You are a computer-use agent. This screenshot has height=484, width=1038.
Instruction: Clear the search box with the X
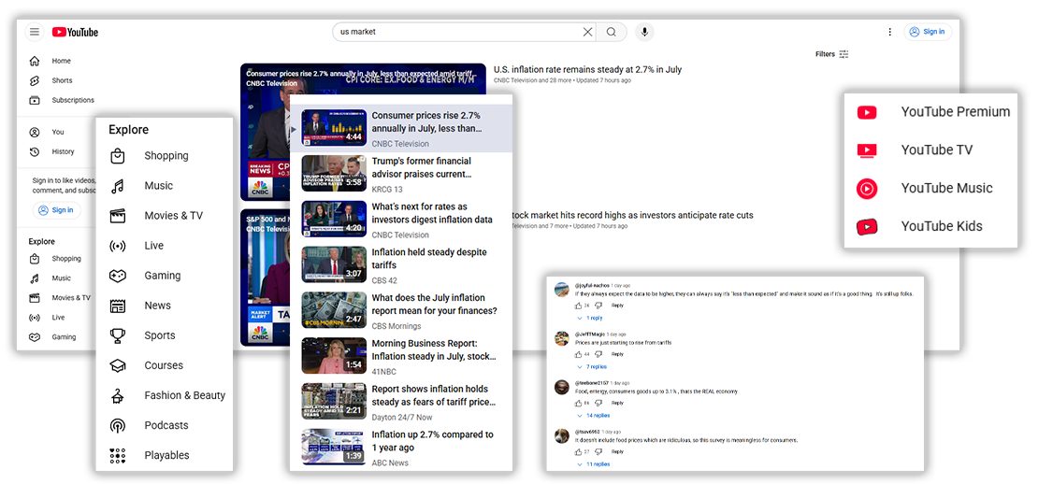coord(587,32)
